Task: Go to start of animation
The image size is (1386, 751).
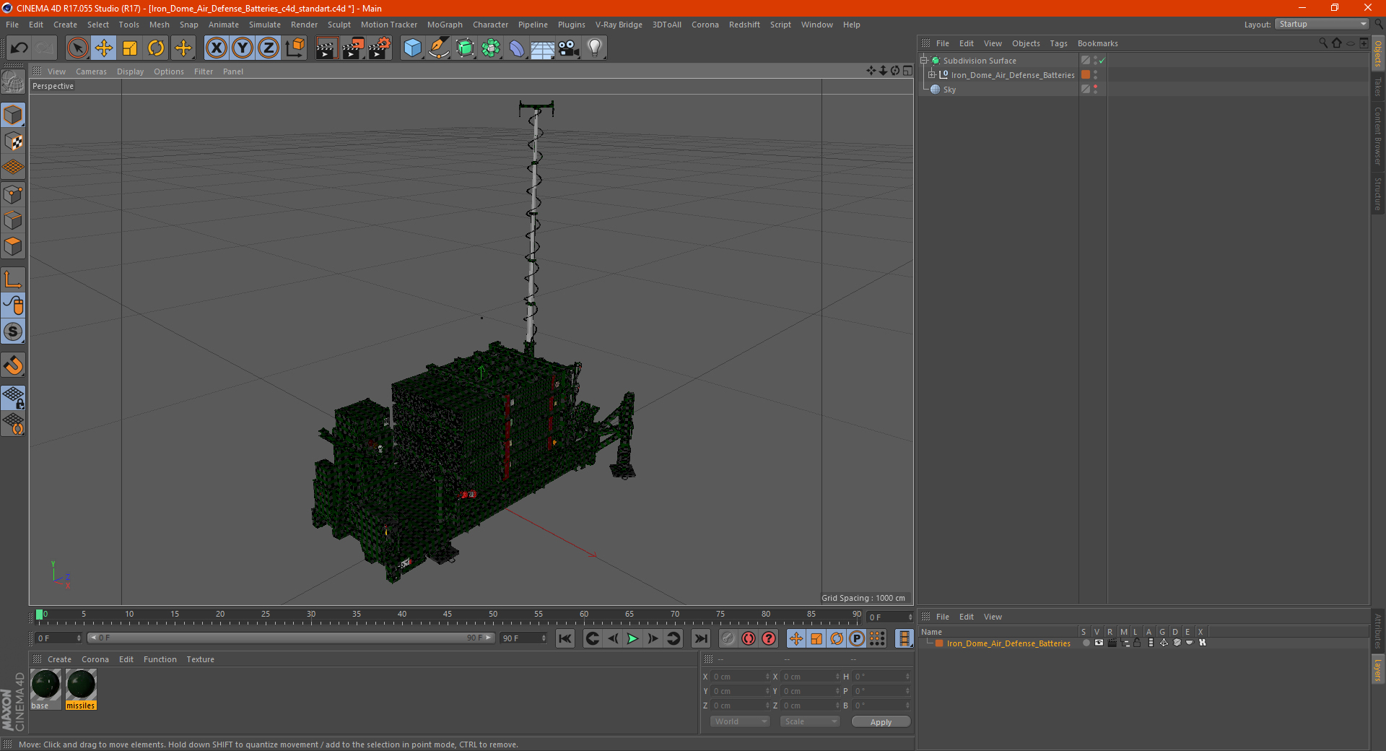Action: (565, 638)
